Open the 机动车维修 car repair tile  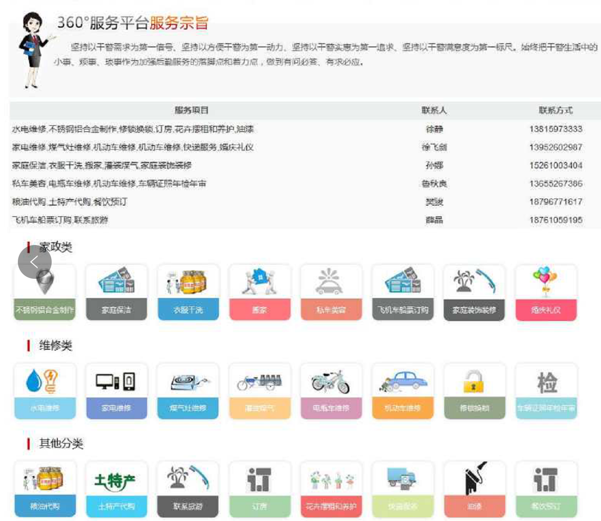tap(403, 391)
